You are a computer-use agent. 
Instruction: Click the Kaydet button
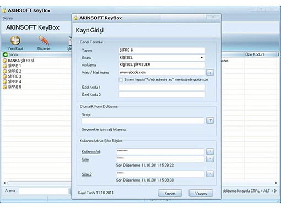(x=170, y=193)
